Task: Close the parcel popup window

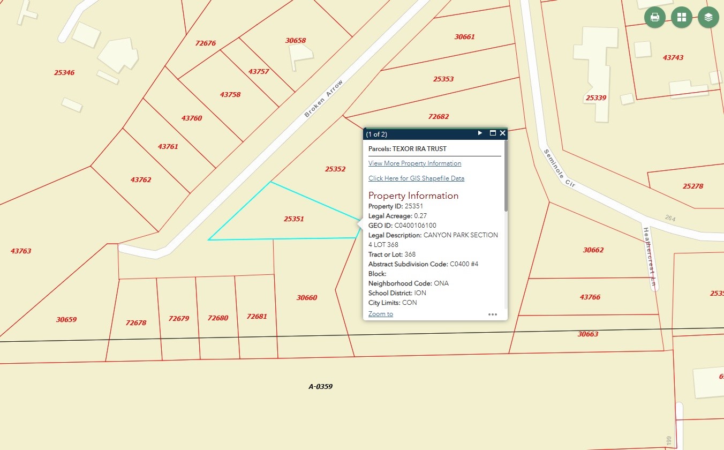Action: point(502,133)
